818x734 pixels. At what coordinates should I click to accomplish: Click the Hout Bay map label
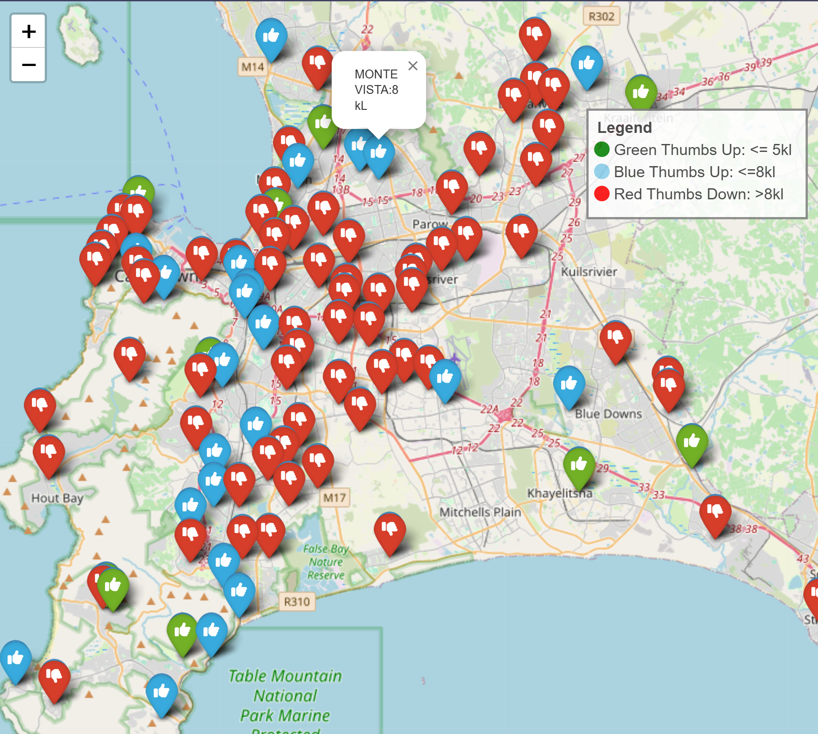[57, 498]
